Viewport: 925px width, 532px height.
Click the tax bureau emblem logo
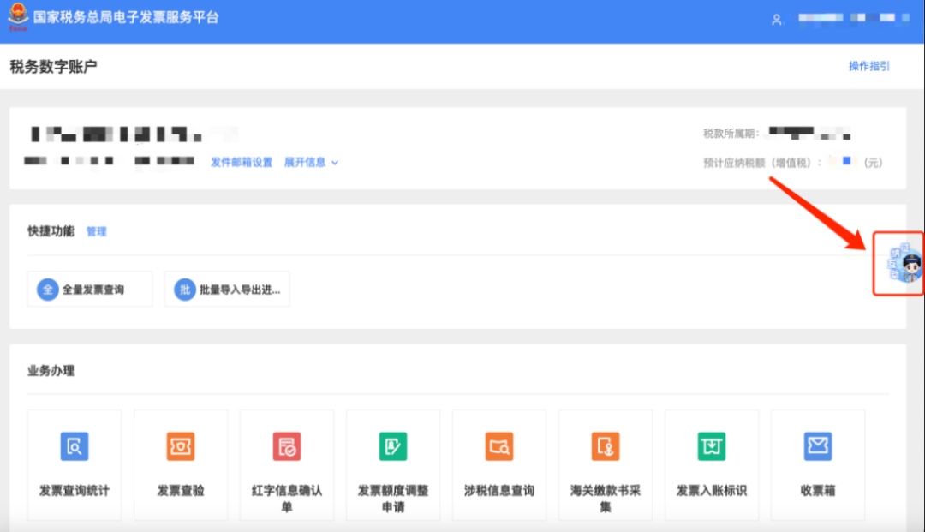18,18
